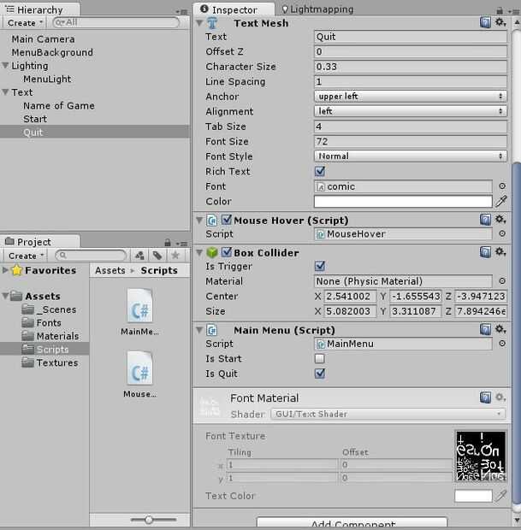The image size is (521, 530).
Task: Open the Alignment dropdown
Action: (x=411, y=111)
